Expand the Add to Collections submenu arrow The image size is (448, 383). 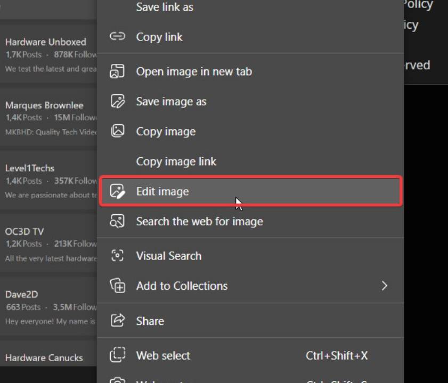coord(385,286)
